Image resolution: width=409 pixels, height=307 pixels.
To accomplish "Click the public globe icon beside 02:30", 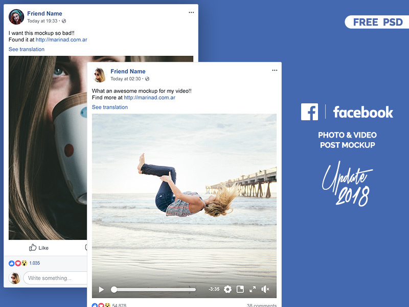I will [147, 79].
